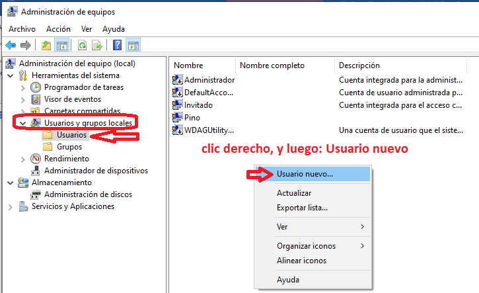Select Carpetas compartidas tree item
479x293 pixels.
pyautogui.click(x=82, y=110)
